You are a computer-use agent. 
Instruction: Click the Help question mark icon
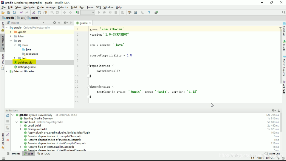[x=149, y=12]
